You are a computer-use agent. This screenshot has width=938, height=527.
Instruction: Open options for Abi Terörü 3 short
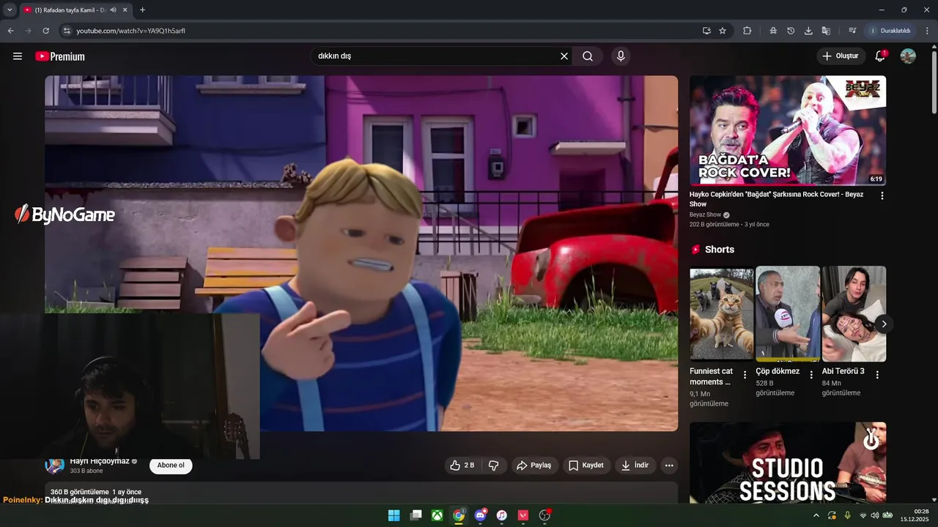pos(877,375)
